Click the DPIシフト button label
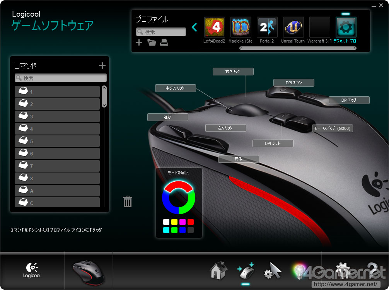 pyautogui.click(x=273, y=143)
